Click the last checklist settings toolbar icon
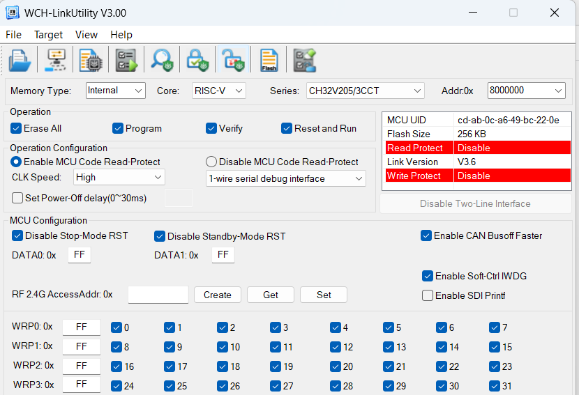The image size is (579, 395). pos(304,60)
